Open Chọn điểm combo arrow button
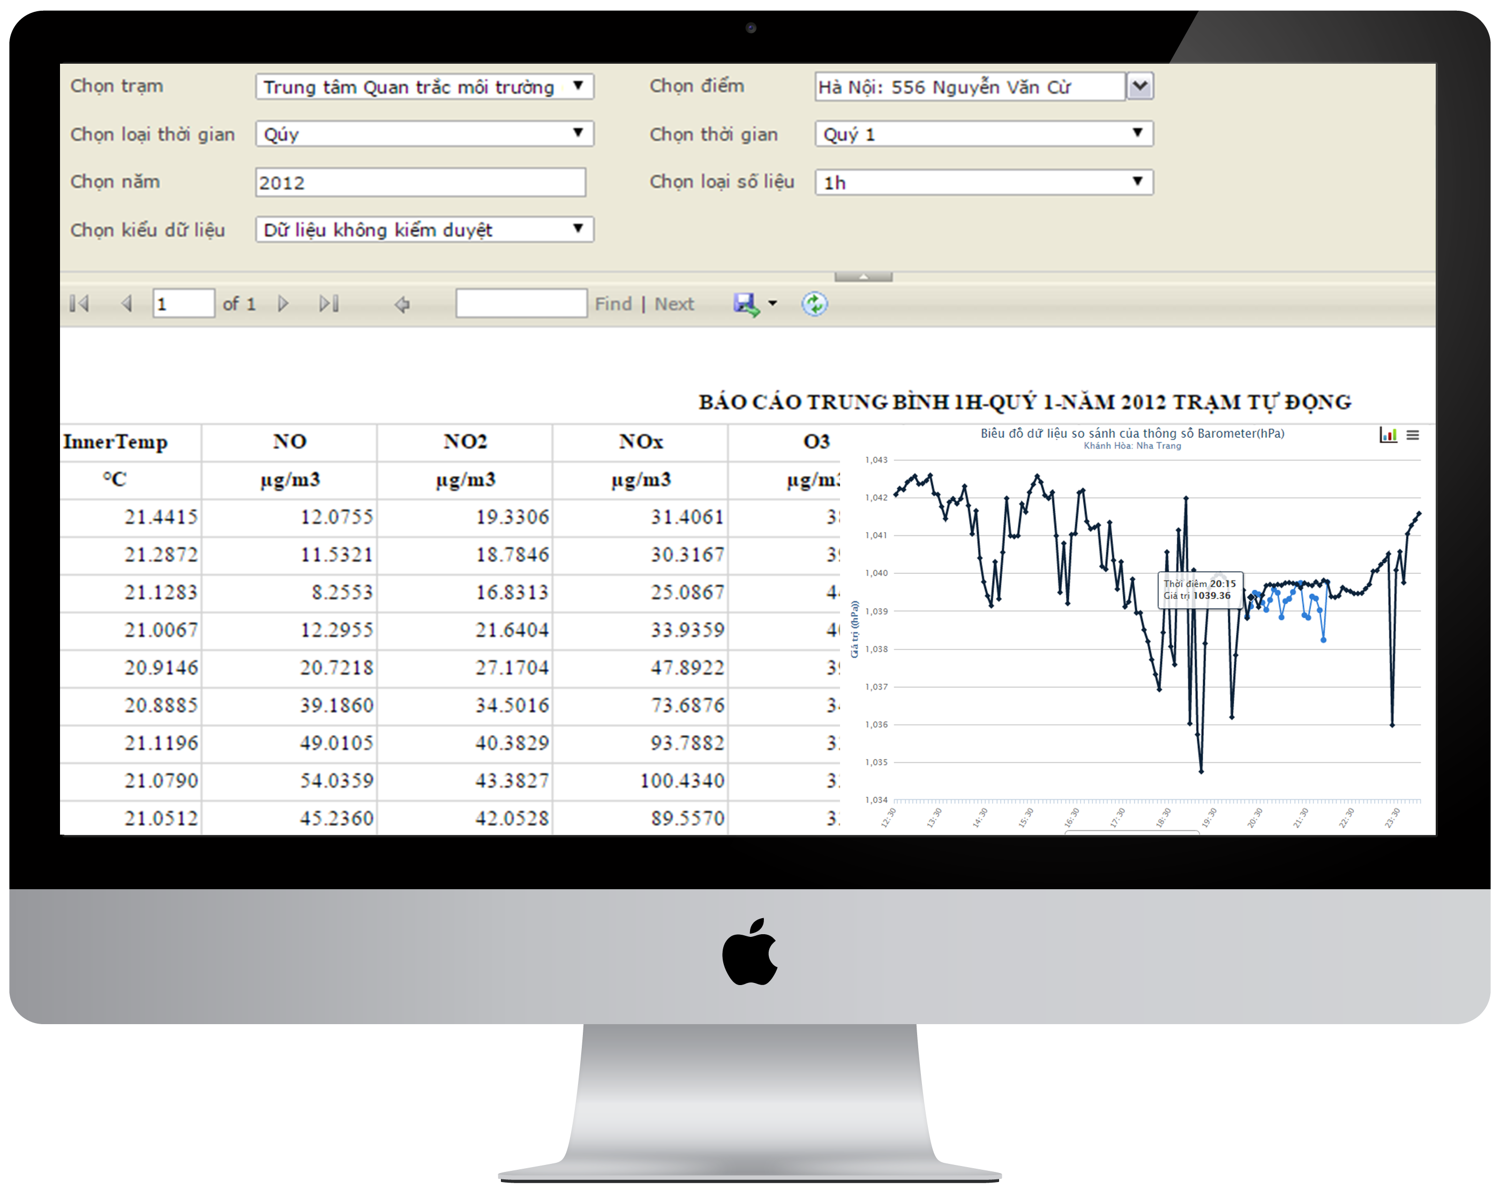This screenshot has width=1500, height=1196. [1139, 87]
